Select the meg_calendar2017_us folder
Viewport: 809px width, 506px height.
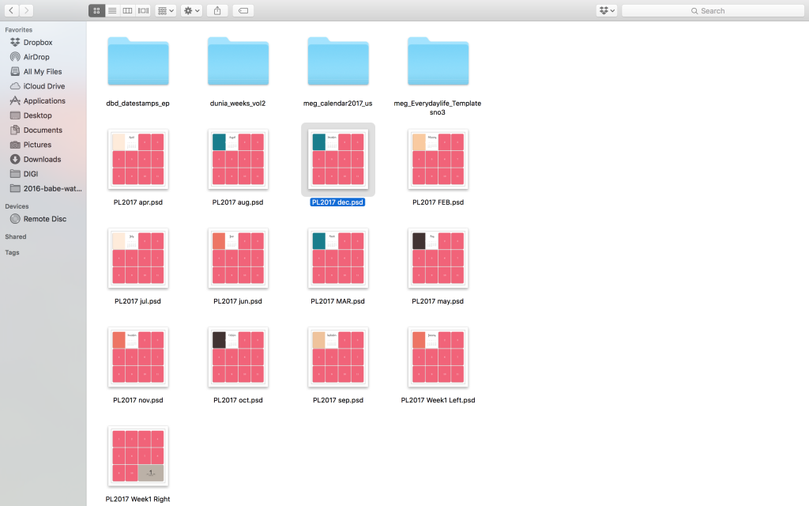338,62
